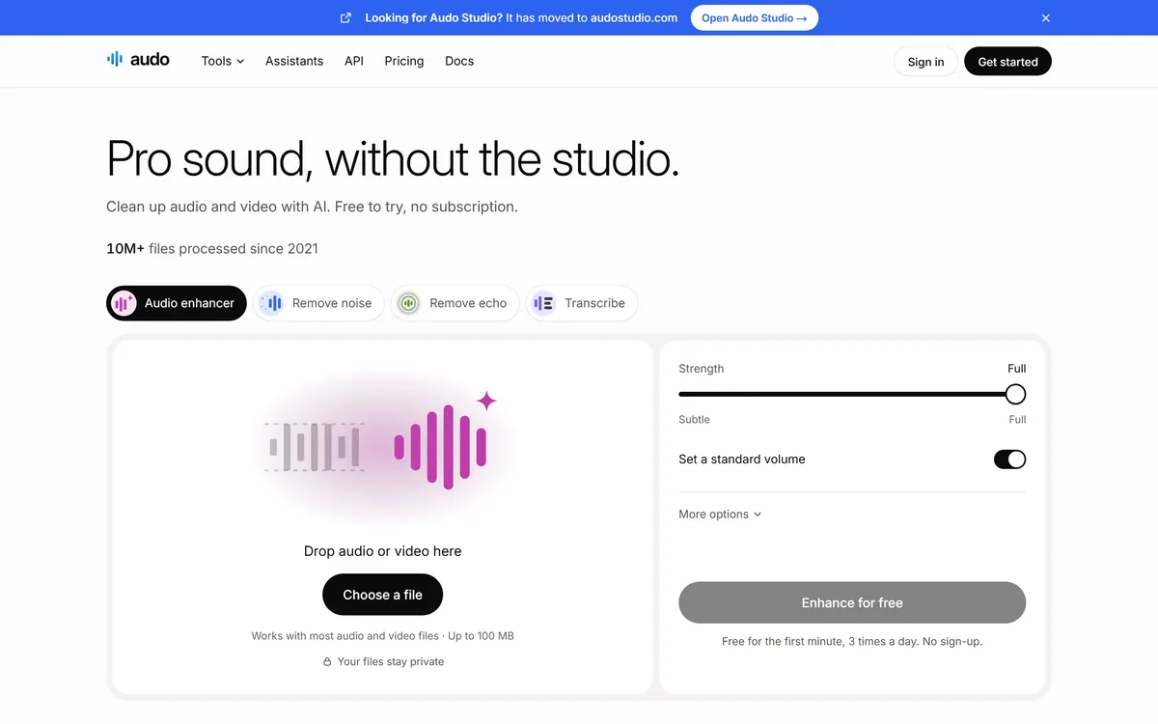This screenshot has height=724, width=1158.
Task: Click the "Drop audio or video here" text
Action: [x=382, y=551]
